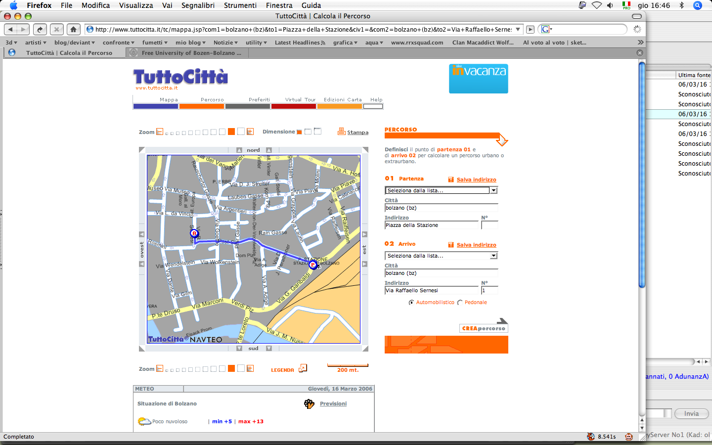Stop loading with the X toolbar icon
This screenshot has height=445, width=712.
point(57,29)
